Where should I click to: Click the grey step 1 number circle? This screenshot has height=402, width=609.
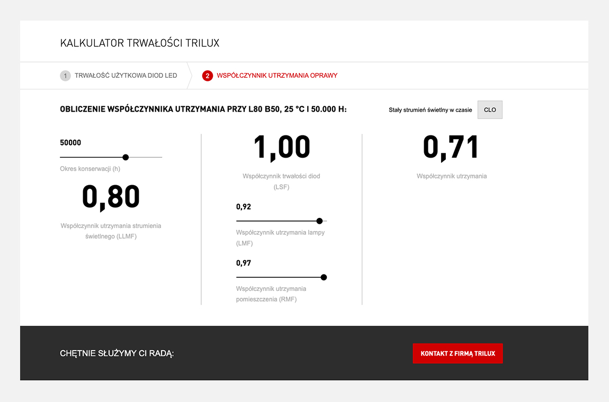(x=65, y=76)
